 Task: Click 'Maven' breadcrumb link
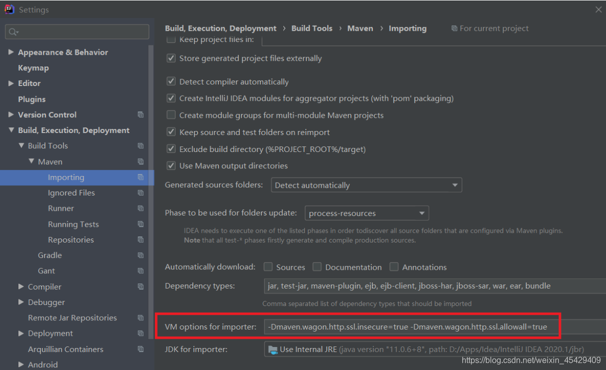coord(360,28)
